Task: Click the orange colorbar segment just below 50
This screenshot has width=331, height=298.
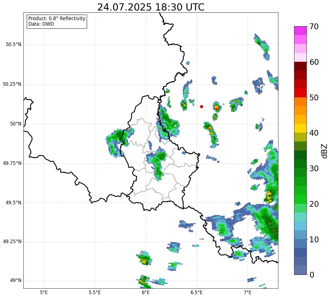Action: (300, 102)
